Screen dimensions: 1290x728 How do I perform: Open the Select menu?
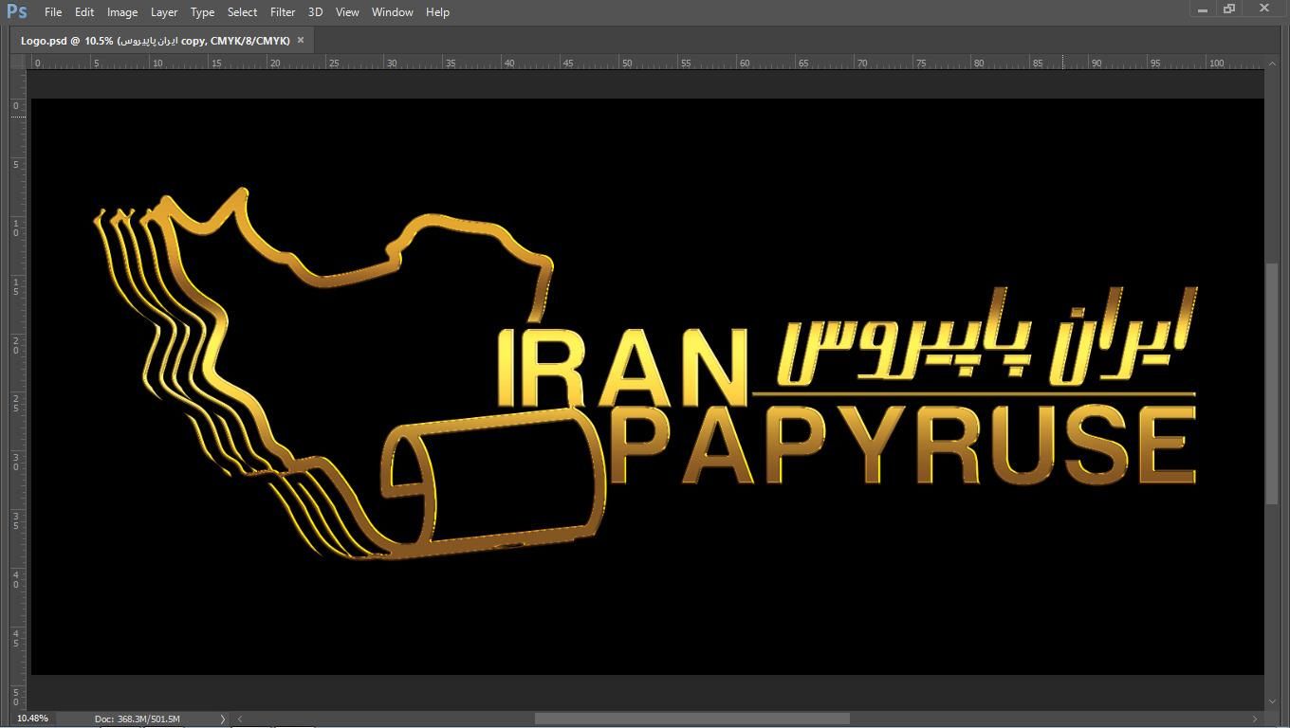pos(242,12)
